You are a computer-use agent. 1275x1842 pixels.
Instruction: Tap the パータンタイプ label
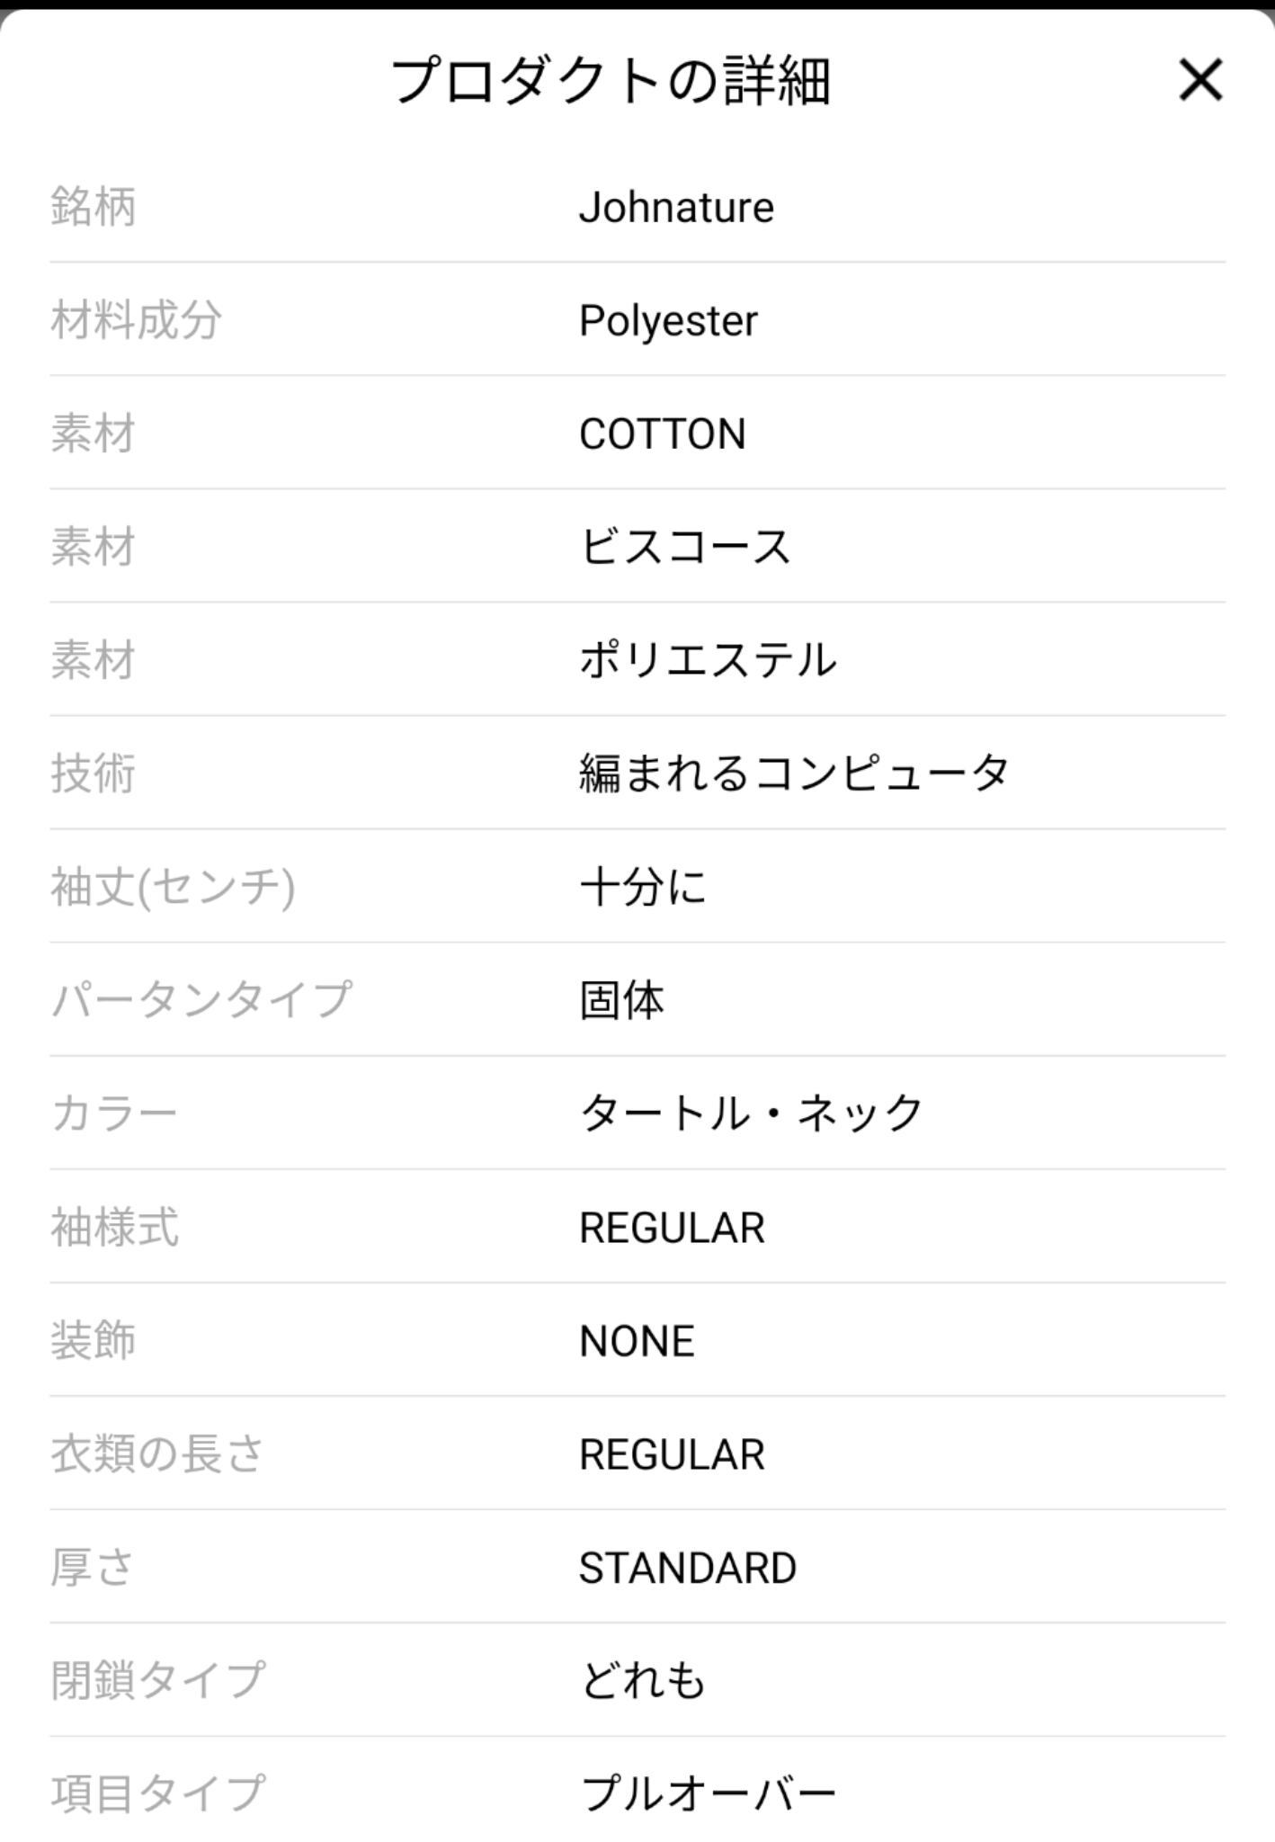coord(201,1000)
